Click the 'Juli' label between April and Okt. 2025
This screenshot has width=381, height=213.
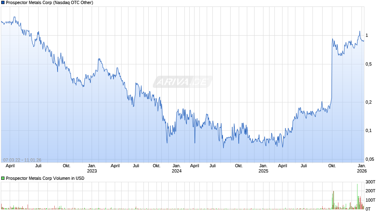304,166
